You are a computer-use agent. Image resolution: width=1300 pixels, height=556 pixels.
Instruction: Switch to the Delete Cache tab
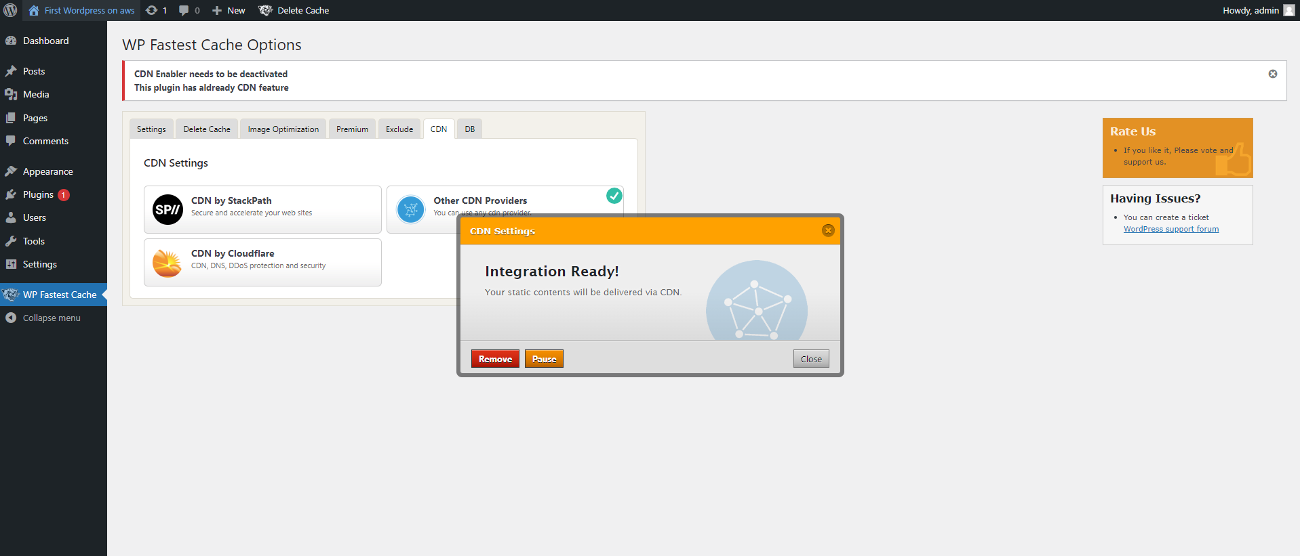tap(207, 129)
